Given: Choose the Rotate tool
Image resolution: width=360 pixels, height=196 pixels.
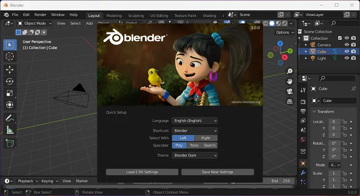Looking at the screenshot, I should [x=9, y=82].
